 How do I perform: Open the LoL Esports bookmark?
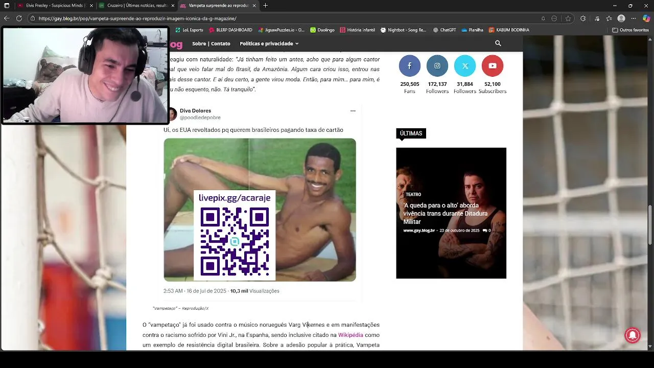189,30
